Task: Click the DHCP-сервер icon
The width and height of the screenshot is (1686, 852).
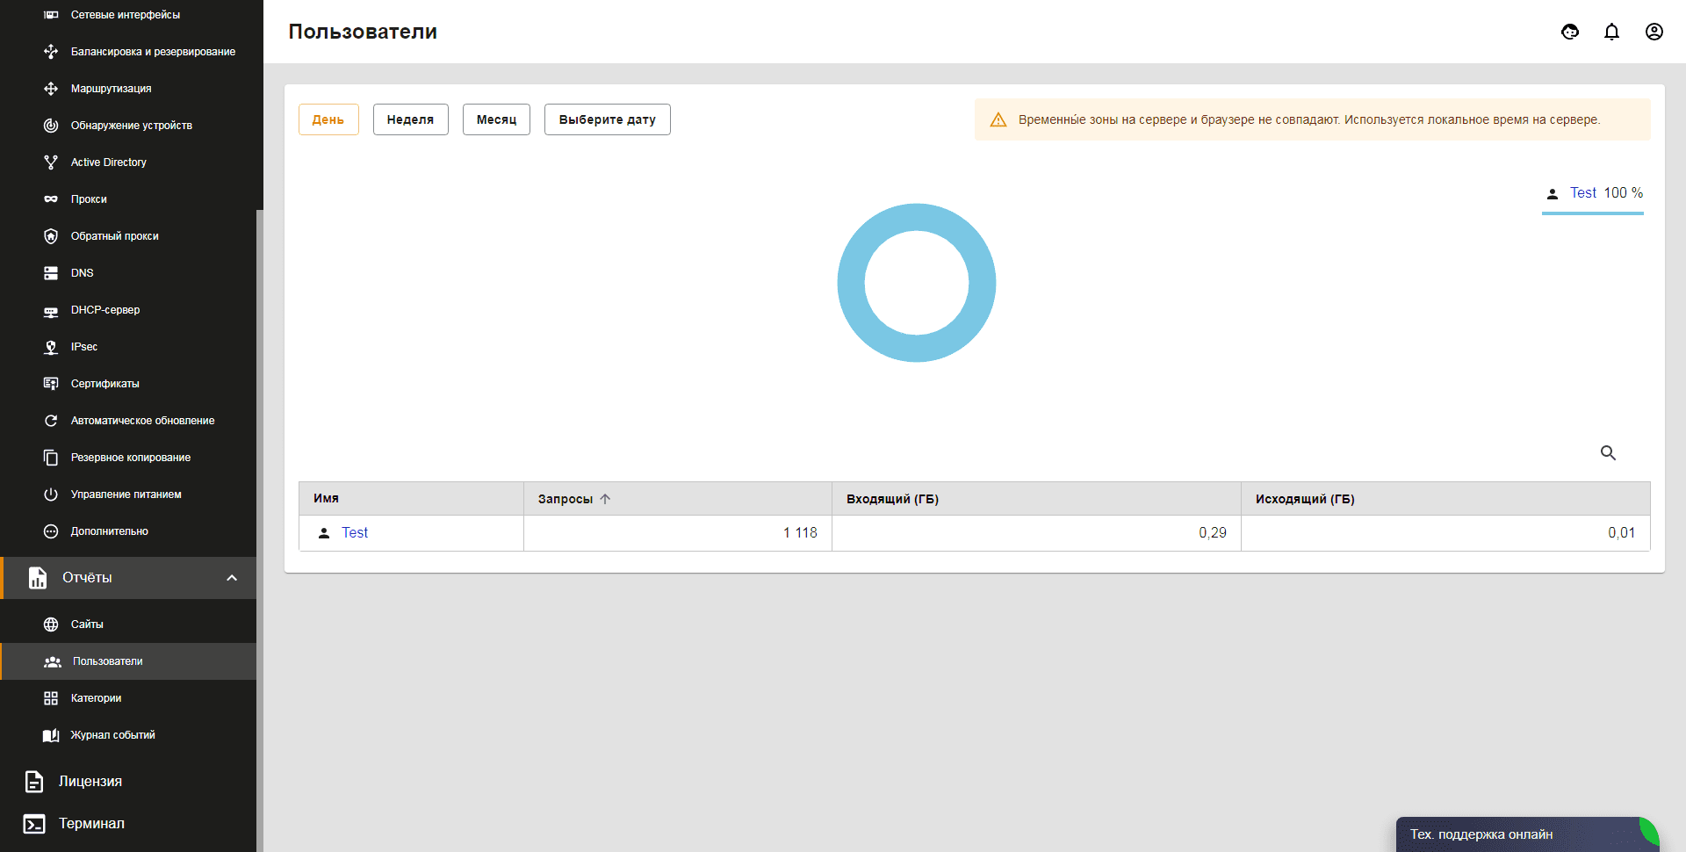Action: (x=51, y=311)
